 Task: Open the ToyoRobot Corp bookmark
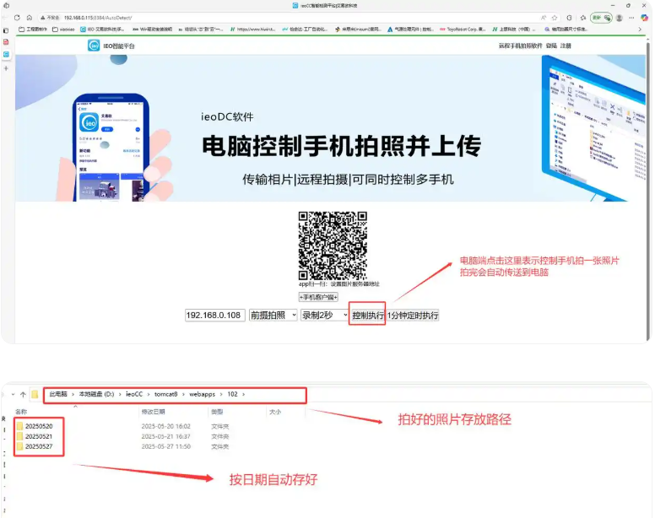pyautogui.click(x=463, y=30)
